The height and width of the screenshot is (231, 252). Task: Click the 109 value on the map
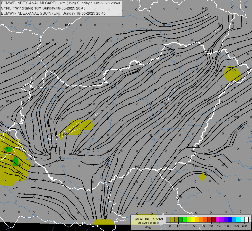pyautogui.click(x=65, y=134)
